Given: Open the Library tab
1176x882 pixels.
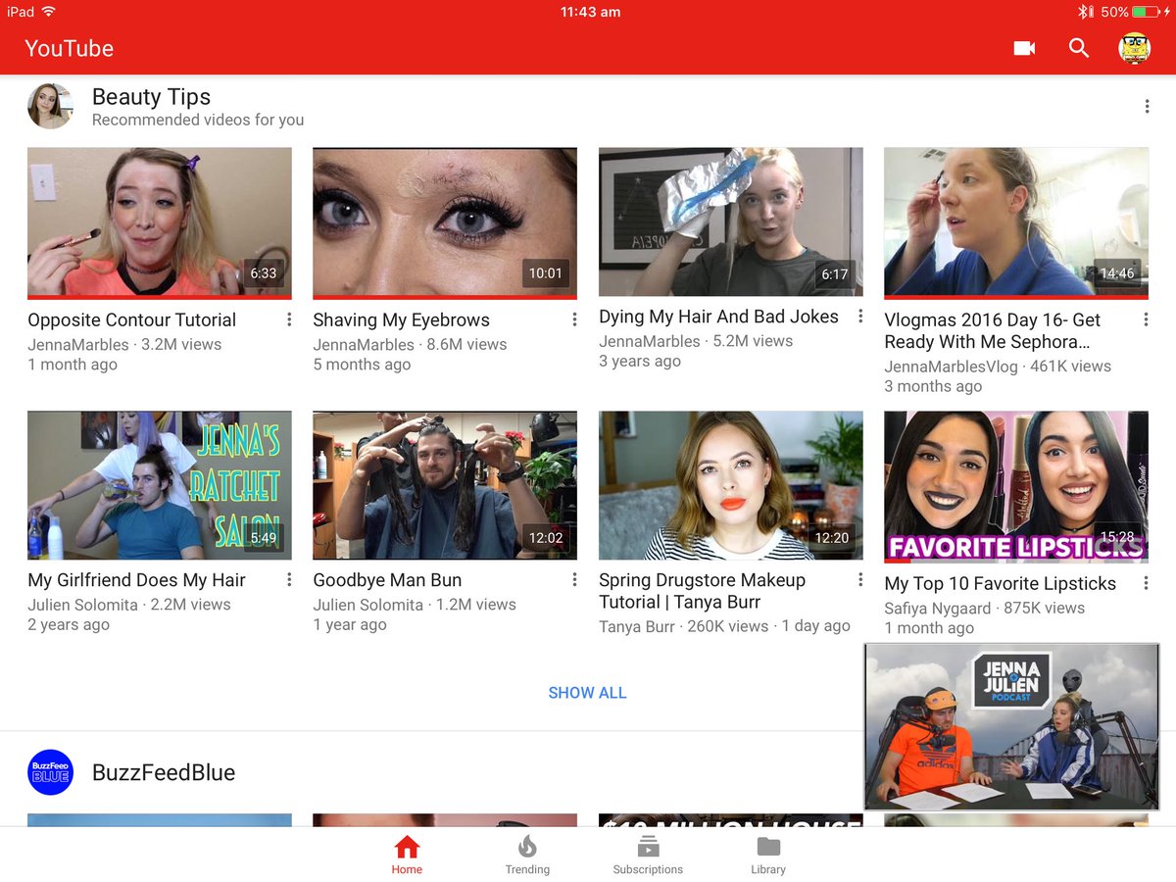Looking at the screenshot, I should click(x=768, y=855).
